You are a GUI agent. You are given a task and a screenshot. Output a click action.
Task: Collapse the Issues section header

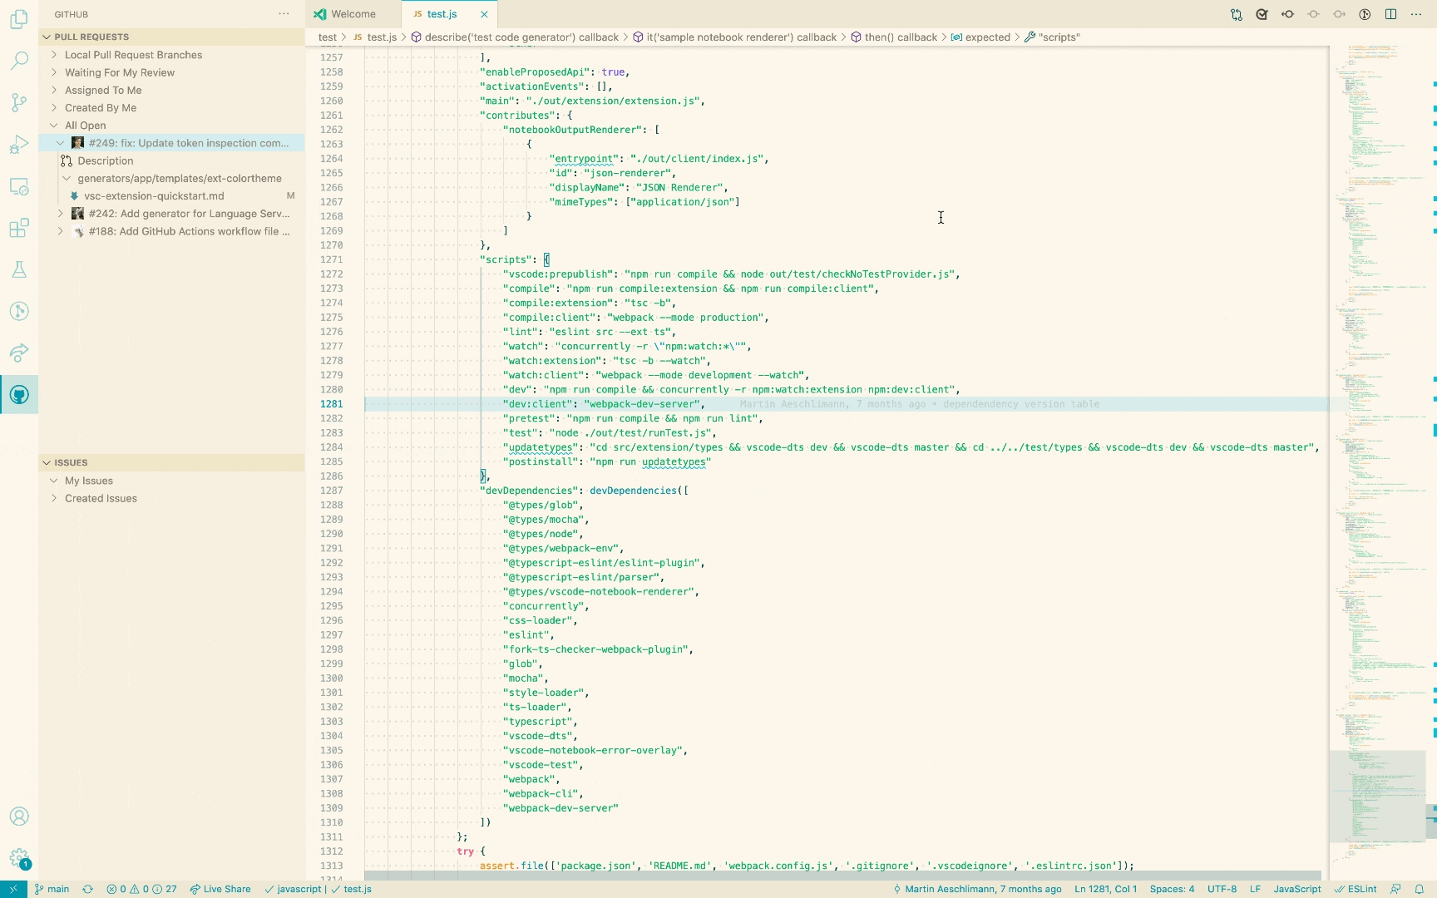coord(171,462)
